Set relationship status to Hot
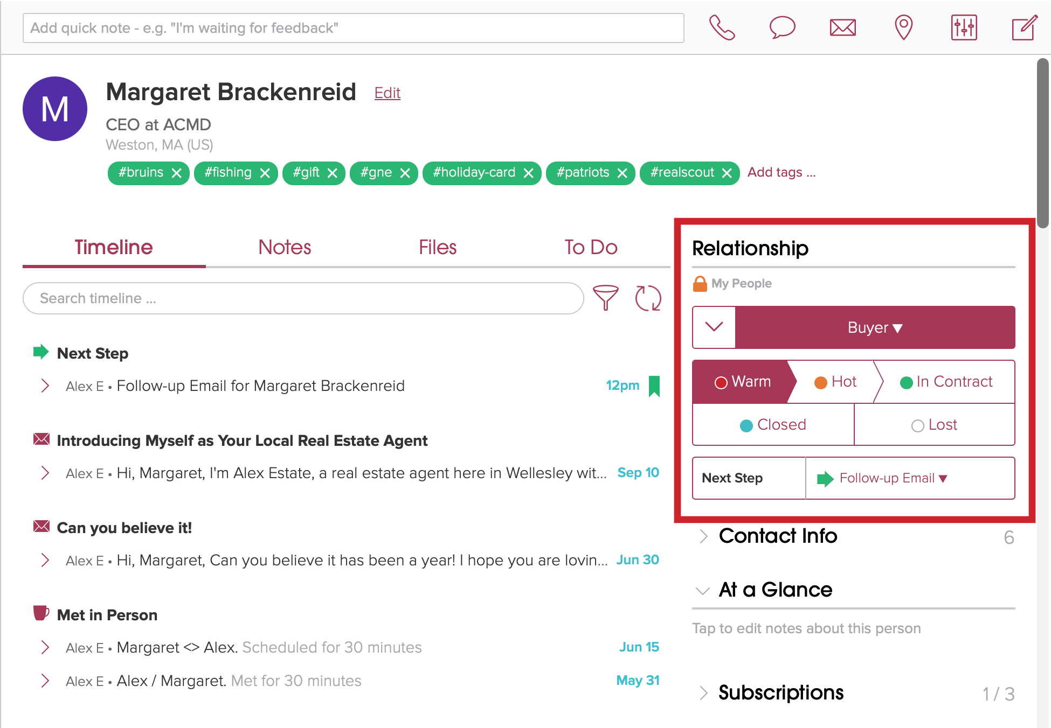Image resolution: width=1051 pixels, height=728 pixels. [x=835, y=382]
